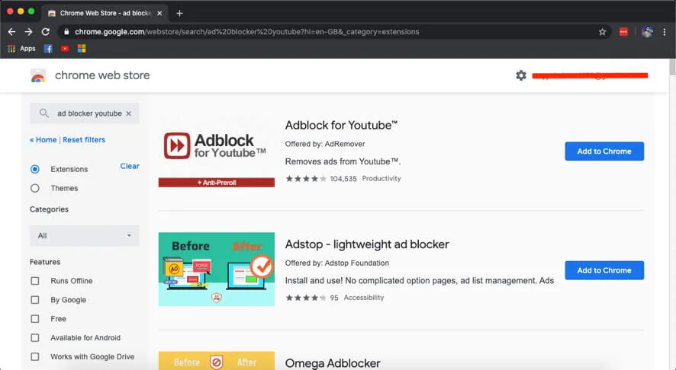Select the Themes radio button
676x370 pixels.
pyautogui.click(x=35, y=188)
